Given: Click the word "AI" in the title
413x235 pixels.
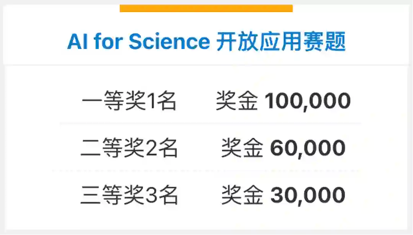Looking at the screenshot, I should click(78, 41).
